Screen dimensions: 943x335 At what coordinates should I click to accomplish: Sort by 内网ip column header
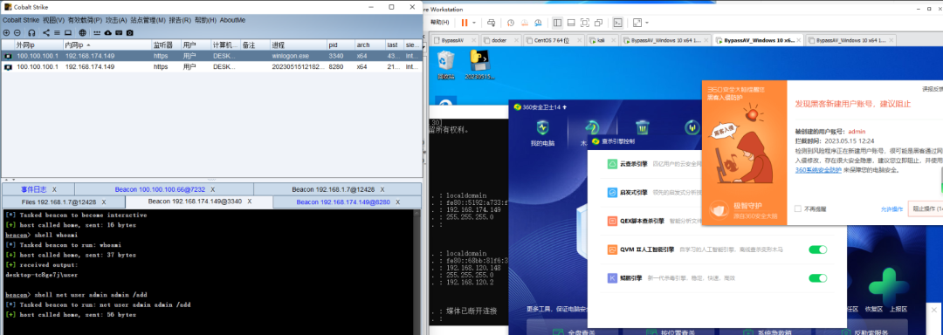pyautogui.click(x=107, y=45)
